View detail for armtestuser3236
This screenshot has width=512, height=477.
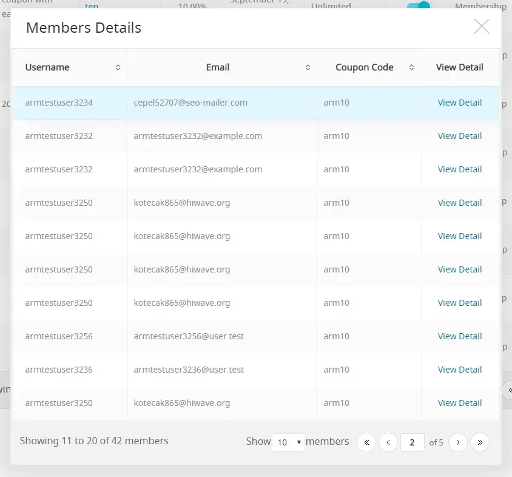[460, 370]
